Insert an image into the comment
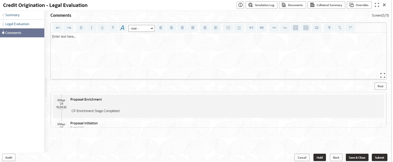Viewport: 393px width, 162px height. [317, 28]
